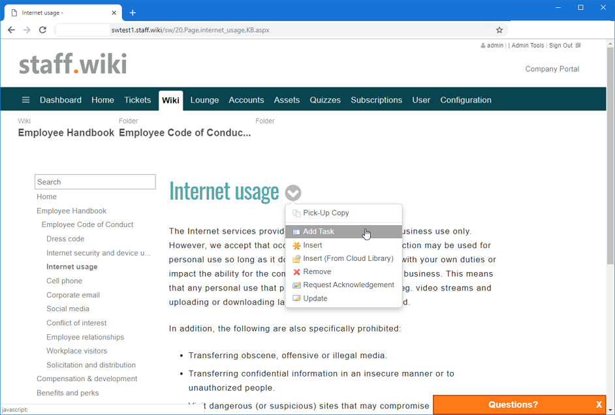Image resolution: width=615 pixels, height=415 pixels.
Task: Open Dress code page in sidebar
Action: tap(65, 239)
